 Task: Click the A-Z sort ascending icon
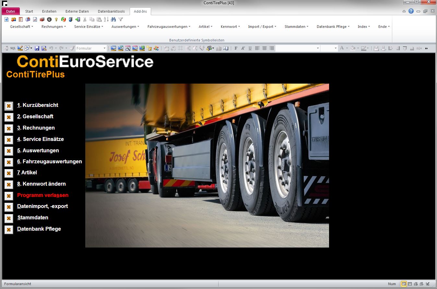tap(106, 19)
